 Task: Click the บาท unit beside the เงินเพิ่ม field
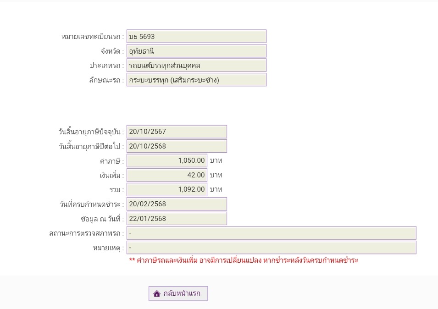(x=216, y=175)
